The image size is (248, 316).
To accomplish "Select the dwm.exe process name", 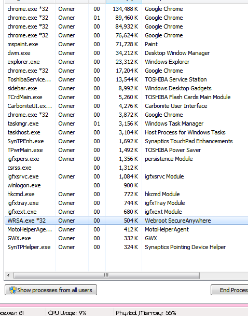I will click(19, 53).
